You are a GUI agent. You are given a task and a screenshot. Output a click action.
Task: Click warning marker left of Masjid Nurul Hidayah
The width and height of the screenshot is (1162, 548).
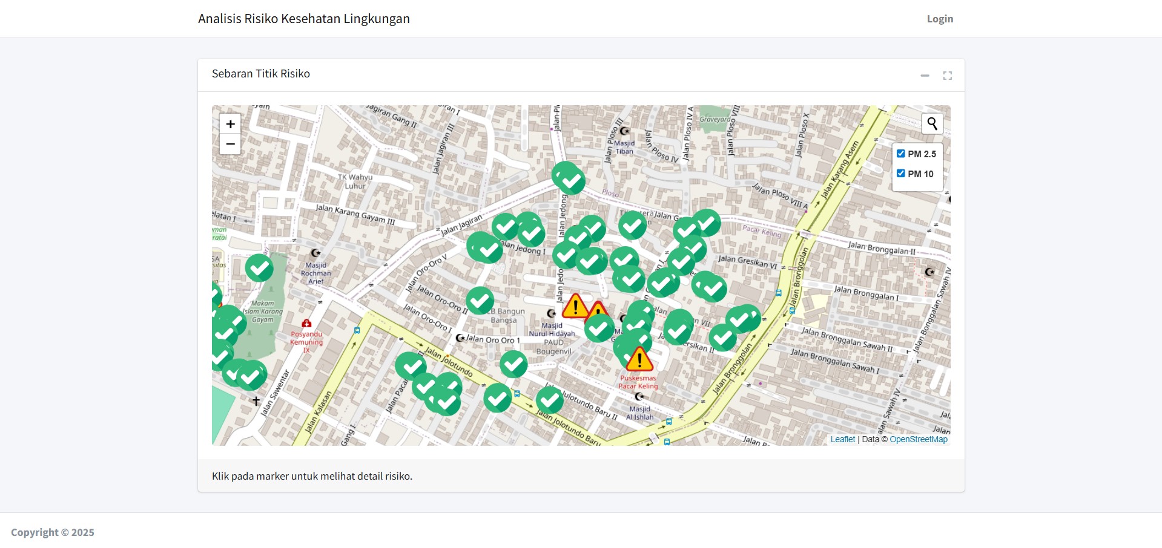pos(575,307)
